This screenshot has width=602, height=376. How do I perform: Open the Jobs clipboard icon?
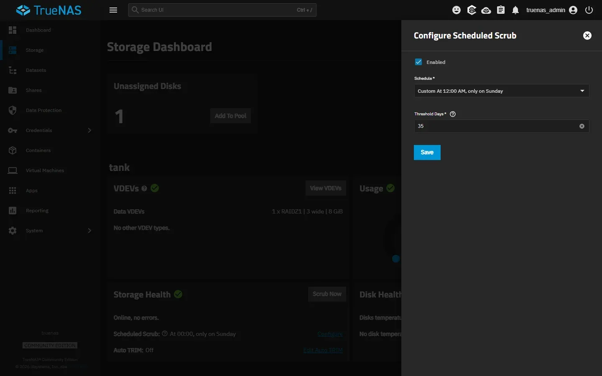point(501,10)
